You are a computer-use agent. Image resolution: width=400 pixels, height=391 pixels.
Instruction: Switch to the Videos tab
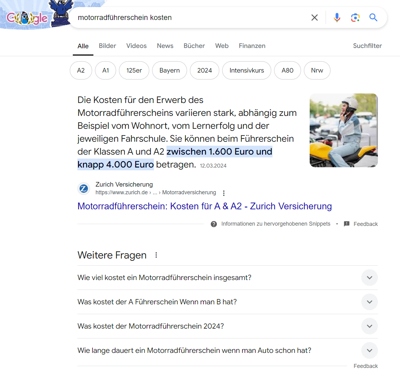136,46
